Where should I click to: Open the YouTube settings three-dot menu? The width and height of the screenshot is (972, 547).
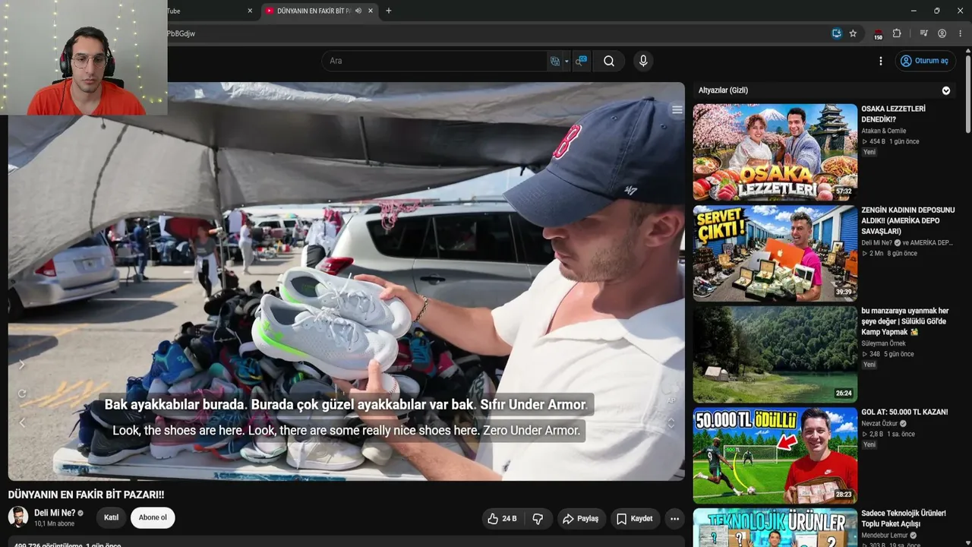point(881,61)
